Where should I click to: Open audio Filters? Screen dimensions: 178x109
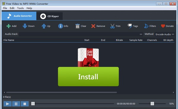pos(150,26)
